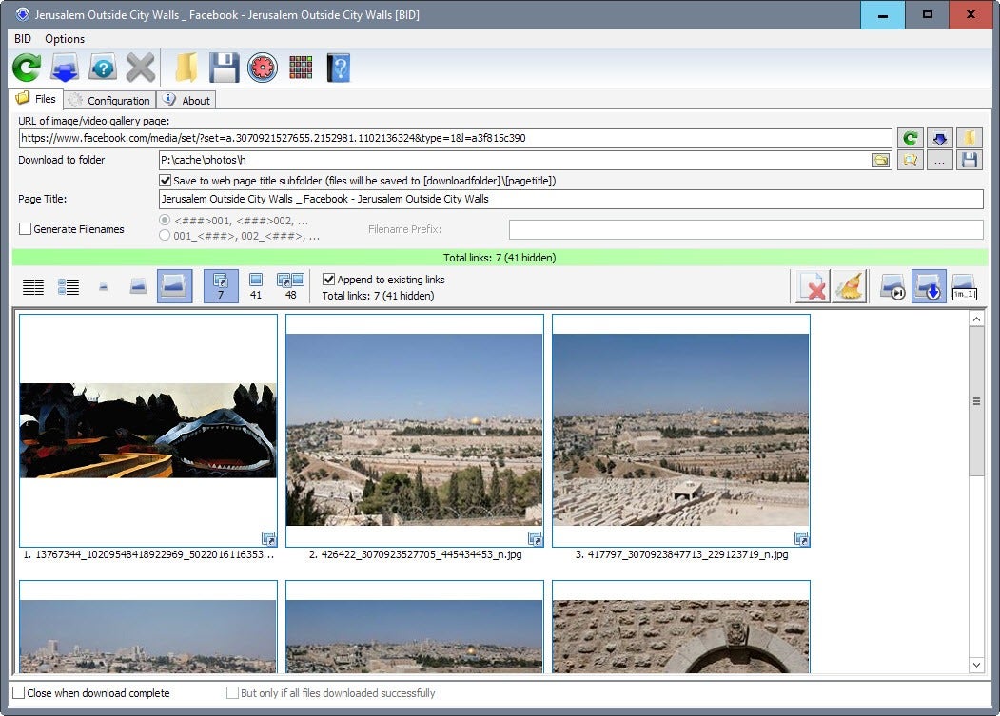1000x716 pixels.
Task: Click blue download button beside the URL field
Action: tap(939, 138)
